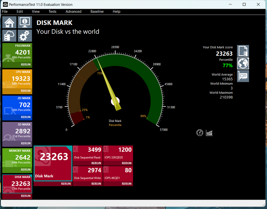The height and width of the screenshot is (209, 267).
Task: Select the CPU Mark 19323 score tile
Action: (17, 79)
